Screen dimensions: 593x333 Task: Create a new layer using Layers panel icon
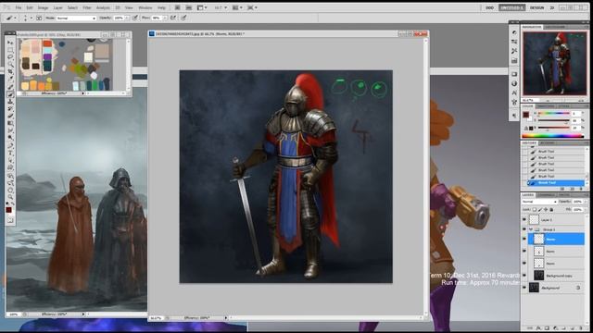573,328
